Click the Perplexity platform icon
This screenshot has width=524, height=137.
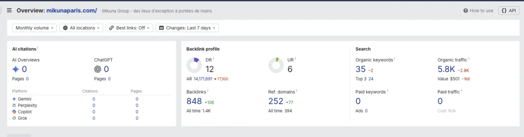point(14,105)
